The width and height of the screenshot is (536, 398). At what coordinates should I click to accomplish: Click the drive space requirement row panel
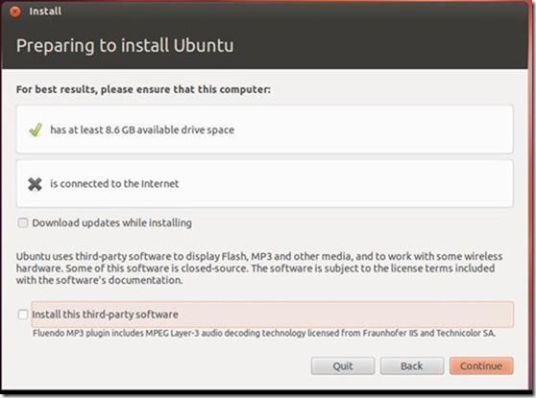[264, 129]
